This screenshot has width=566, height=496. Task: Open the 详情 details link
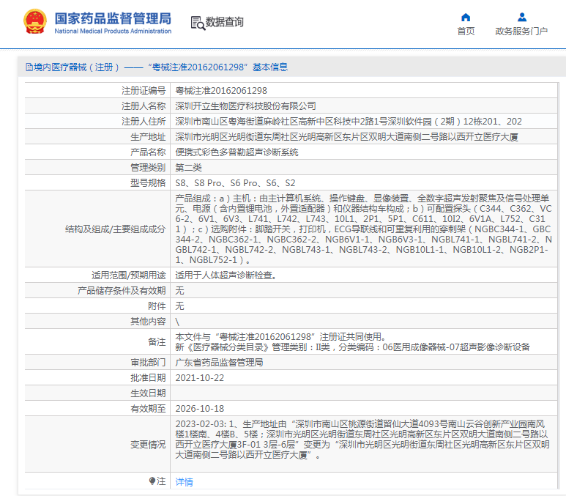184,481
